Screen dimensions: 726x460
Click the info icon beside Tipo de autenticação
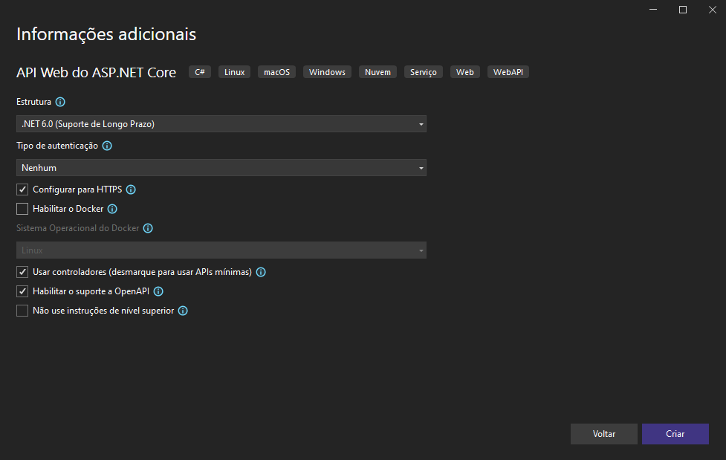(x=107, y=146)
